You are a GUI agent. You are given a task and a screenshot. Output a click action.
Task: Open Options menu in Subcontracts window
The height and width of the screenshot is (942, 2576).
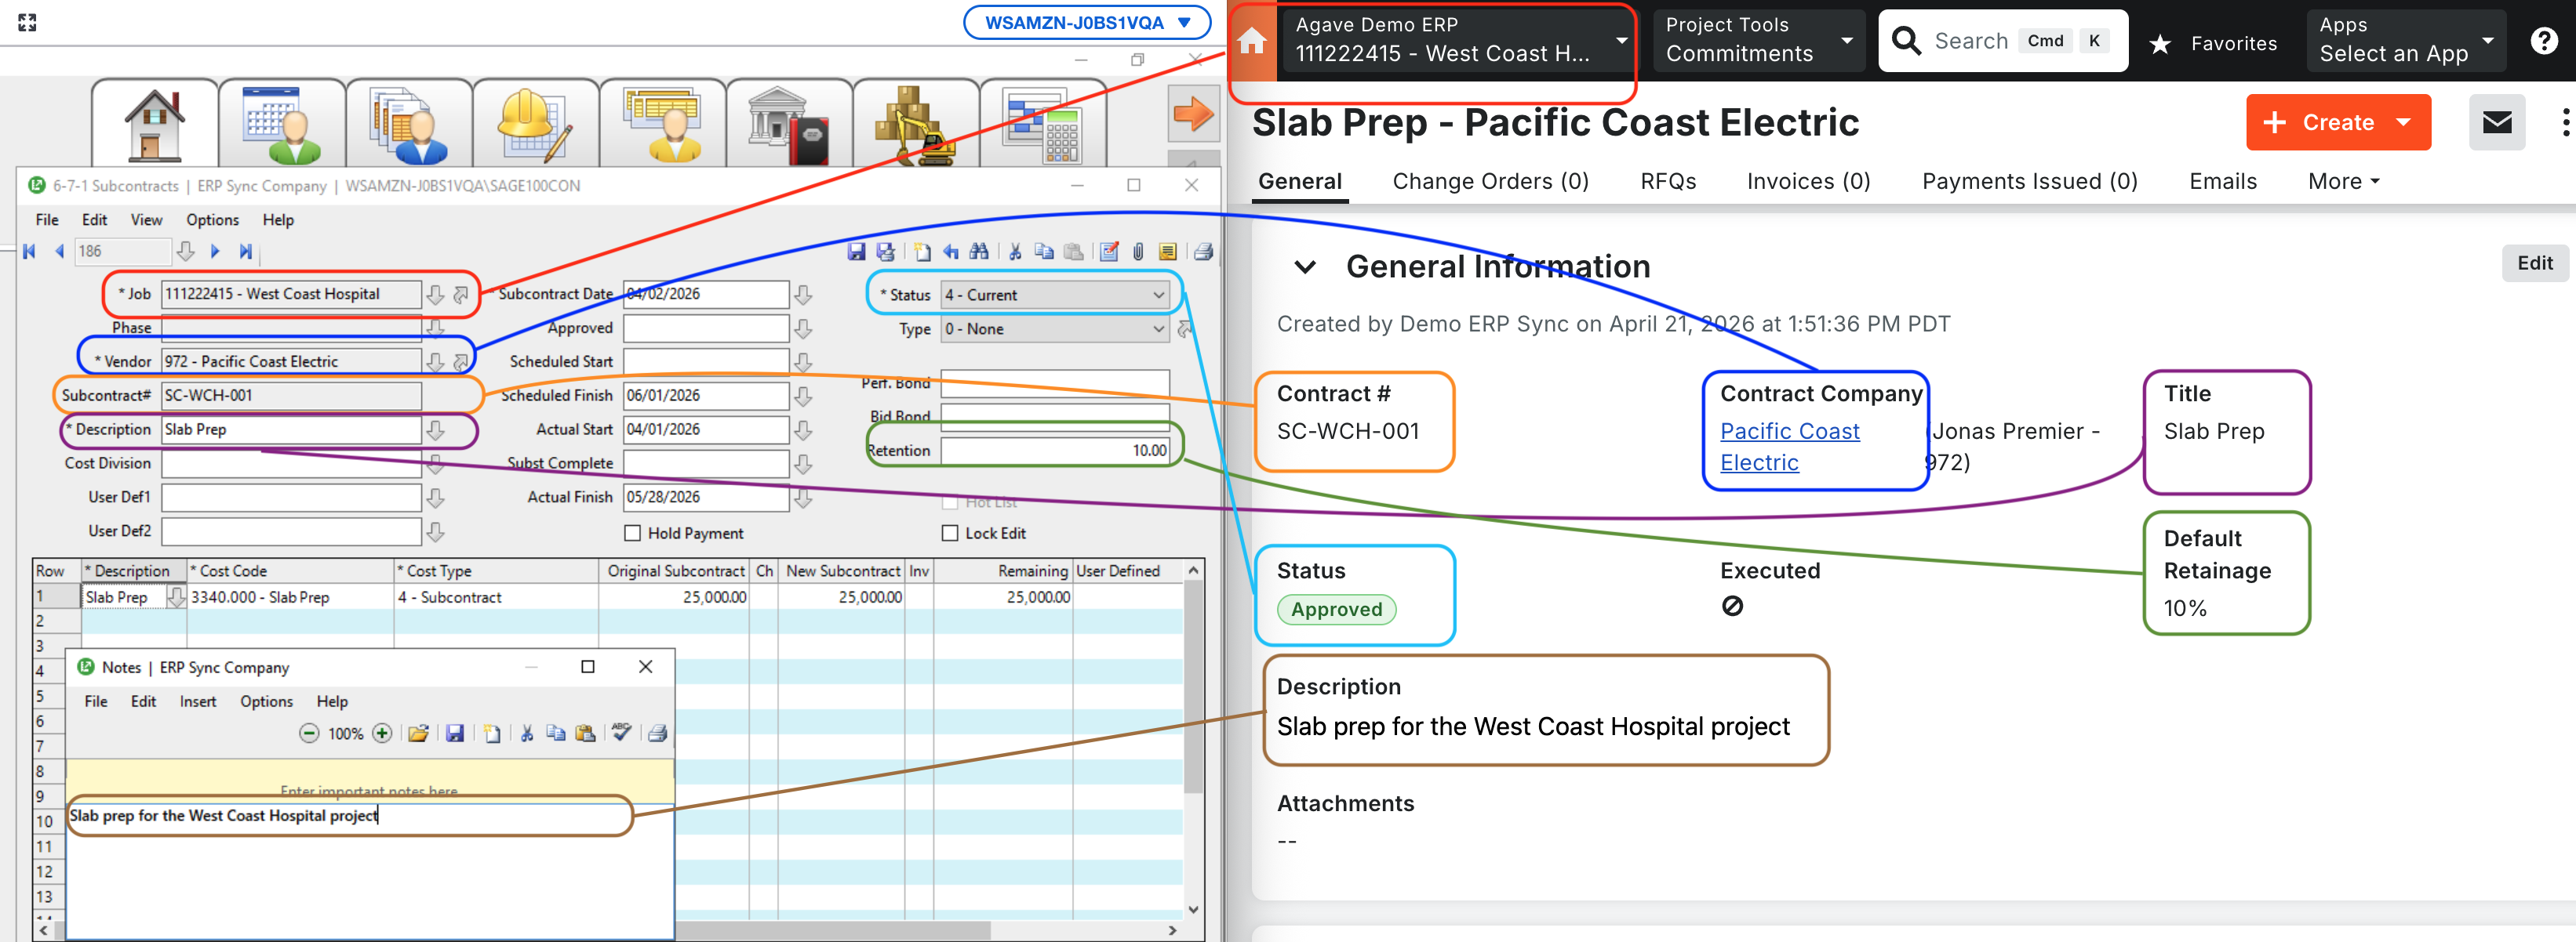click(212, 219)
